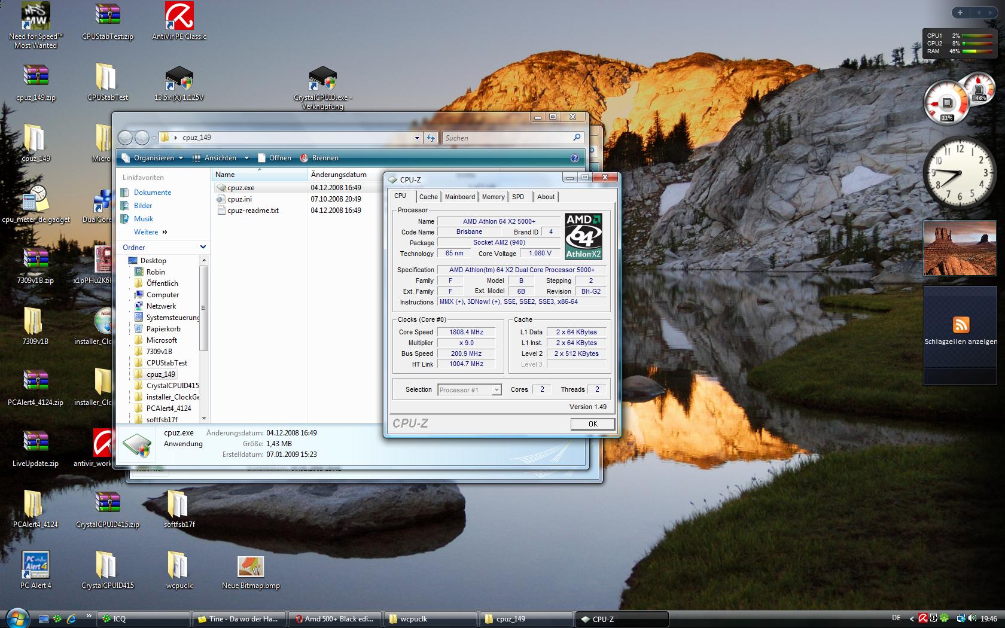Viewport: 1005px width, 628px height.
Task: Select the 13.5x (X) 1.125V shortcut
Action: (179, 83)
